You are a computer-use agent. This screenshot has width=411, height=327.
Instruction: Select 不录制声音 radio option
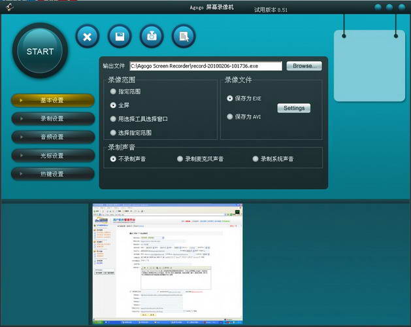pyautogui.click(x=128, y=159)
